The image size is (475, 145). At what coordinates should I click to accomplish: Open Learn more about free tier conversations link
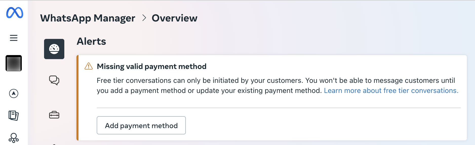click(x=391, y=91)
